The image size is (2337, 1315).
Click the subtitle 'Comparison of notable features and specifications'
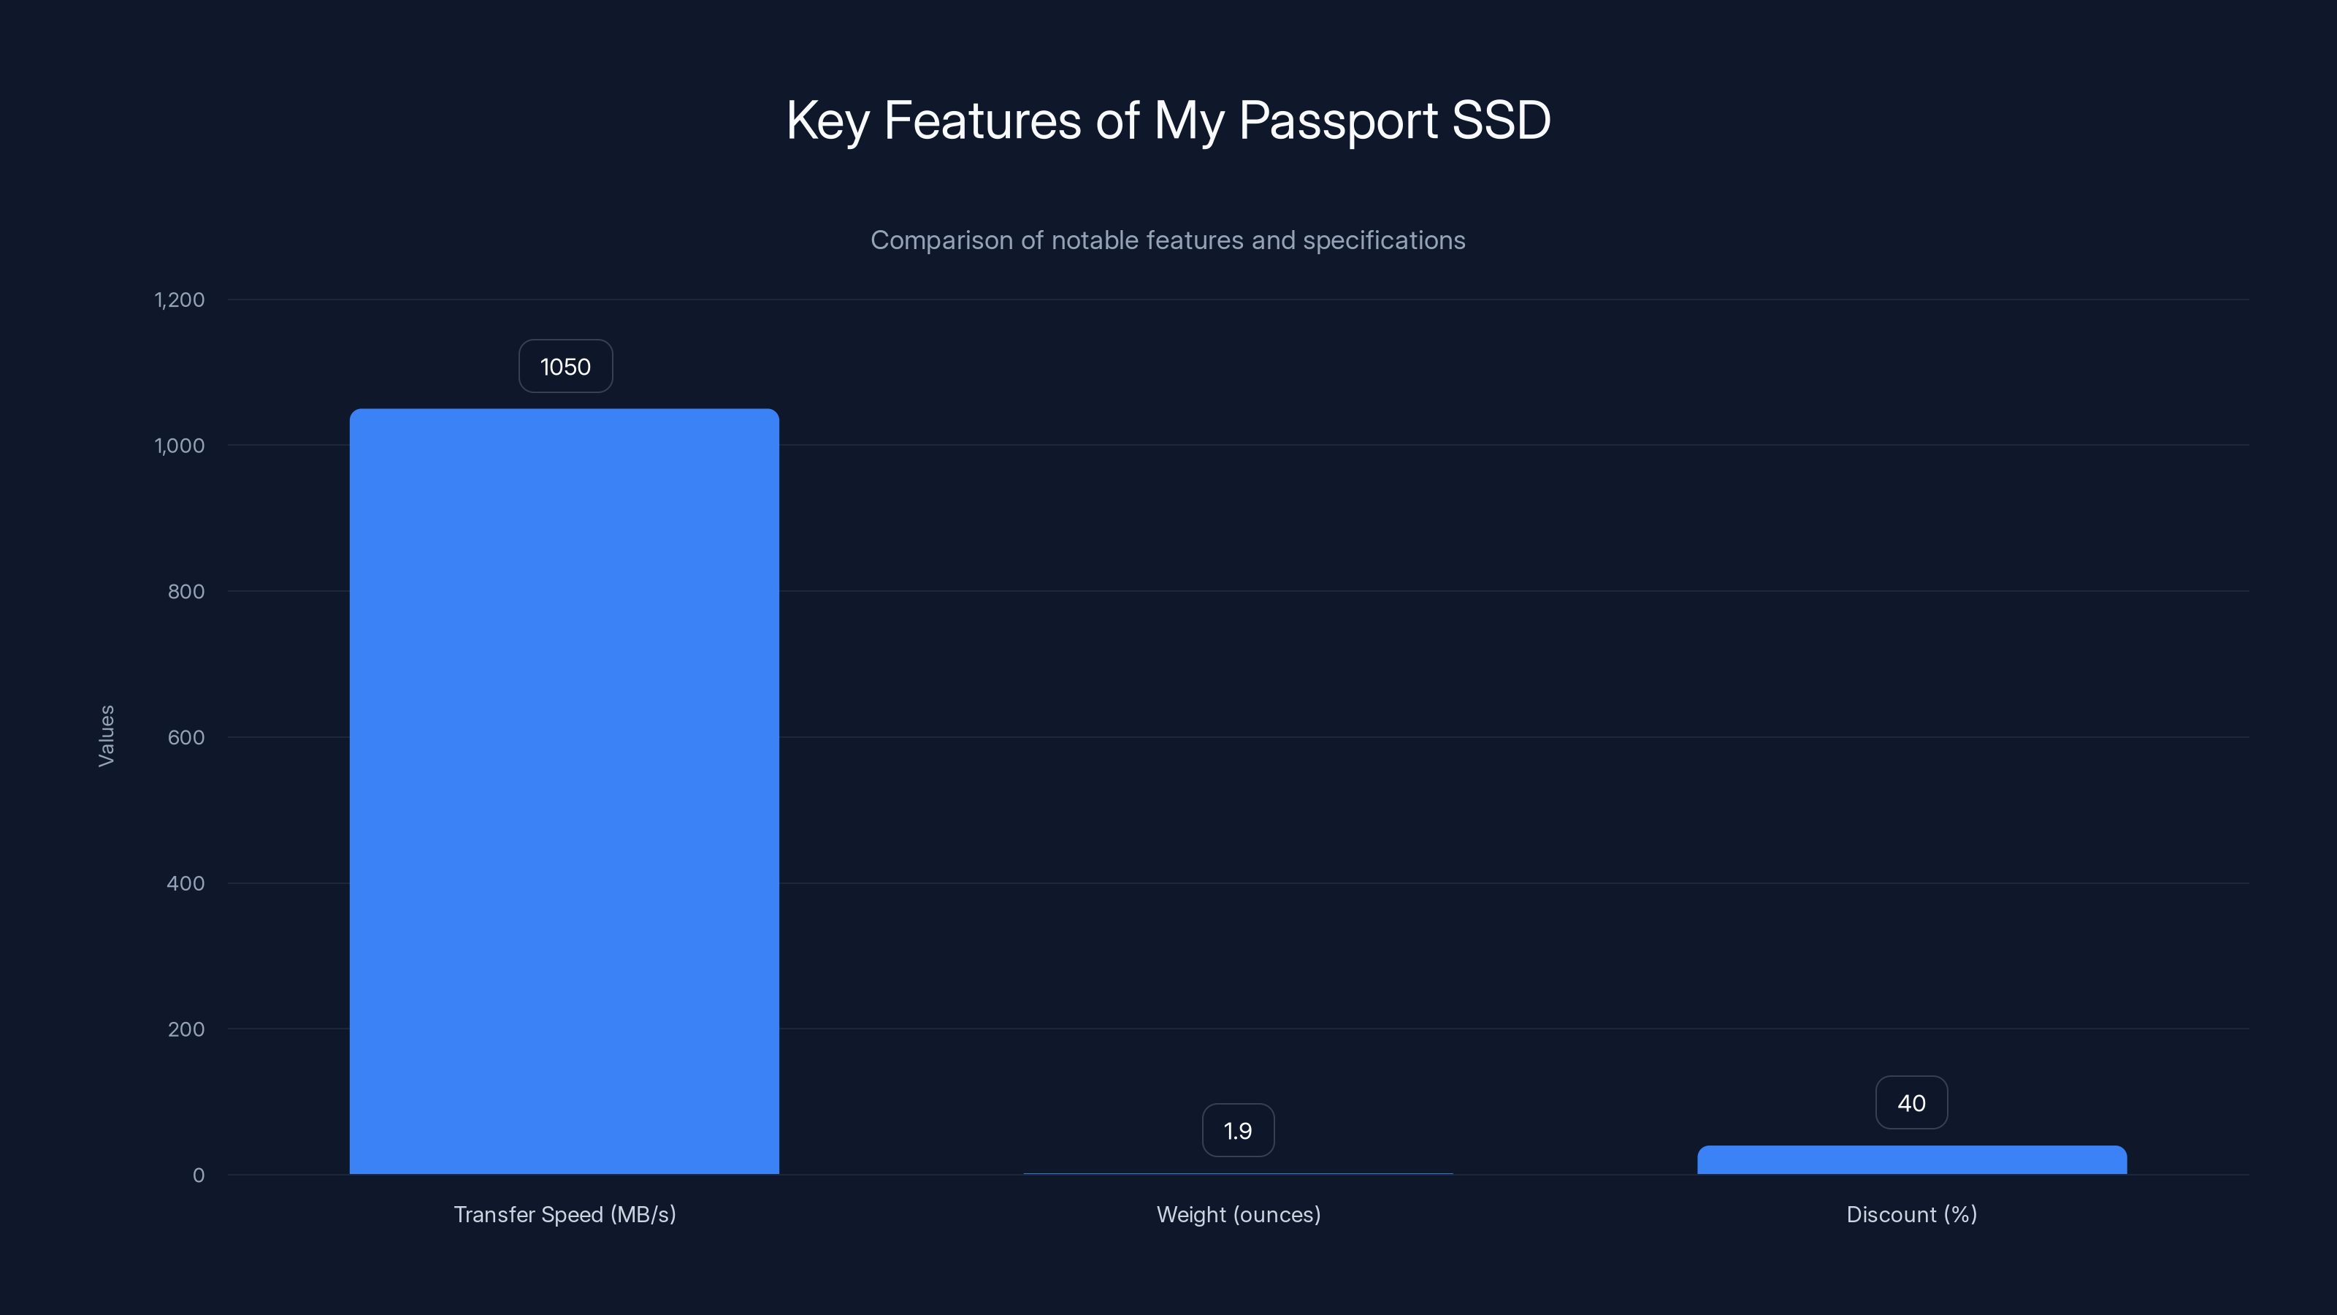[1168, 240]
